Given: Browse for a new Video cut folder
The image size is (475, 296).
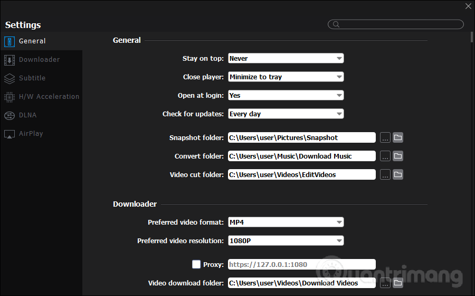Looking at the screenshot, I should pyautogui.click(x=385, y=174).
